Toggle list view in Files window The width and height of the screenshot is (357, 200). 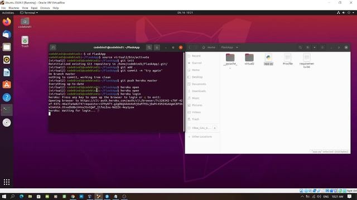(308, 47)
